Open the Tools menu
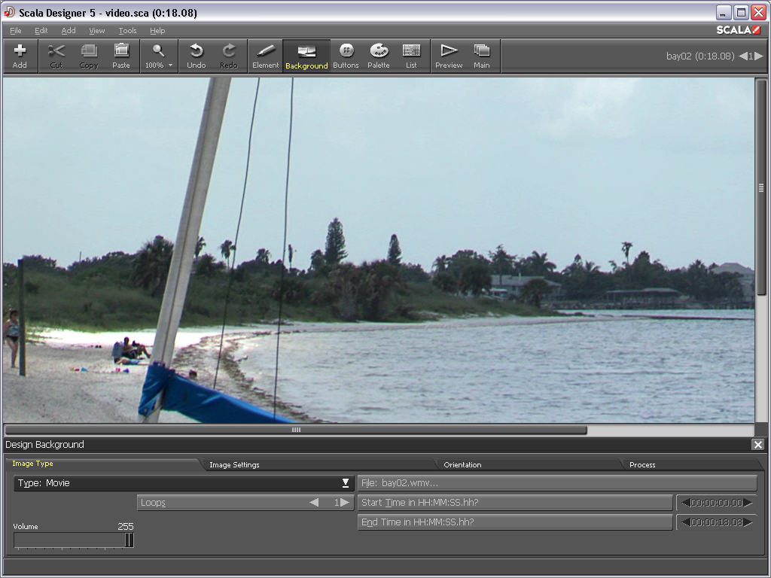The width and height of the screenshot is (771, 578). [127, 31]
